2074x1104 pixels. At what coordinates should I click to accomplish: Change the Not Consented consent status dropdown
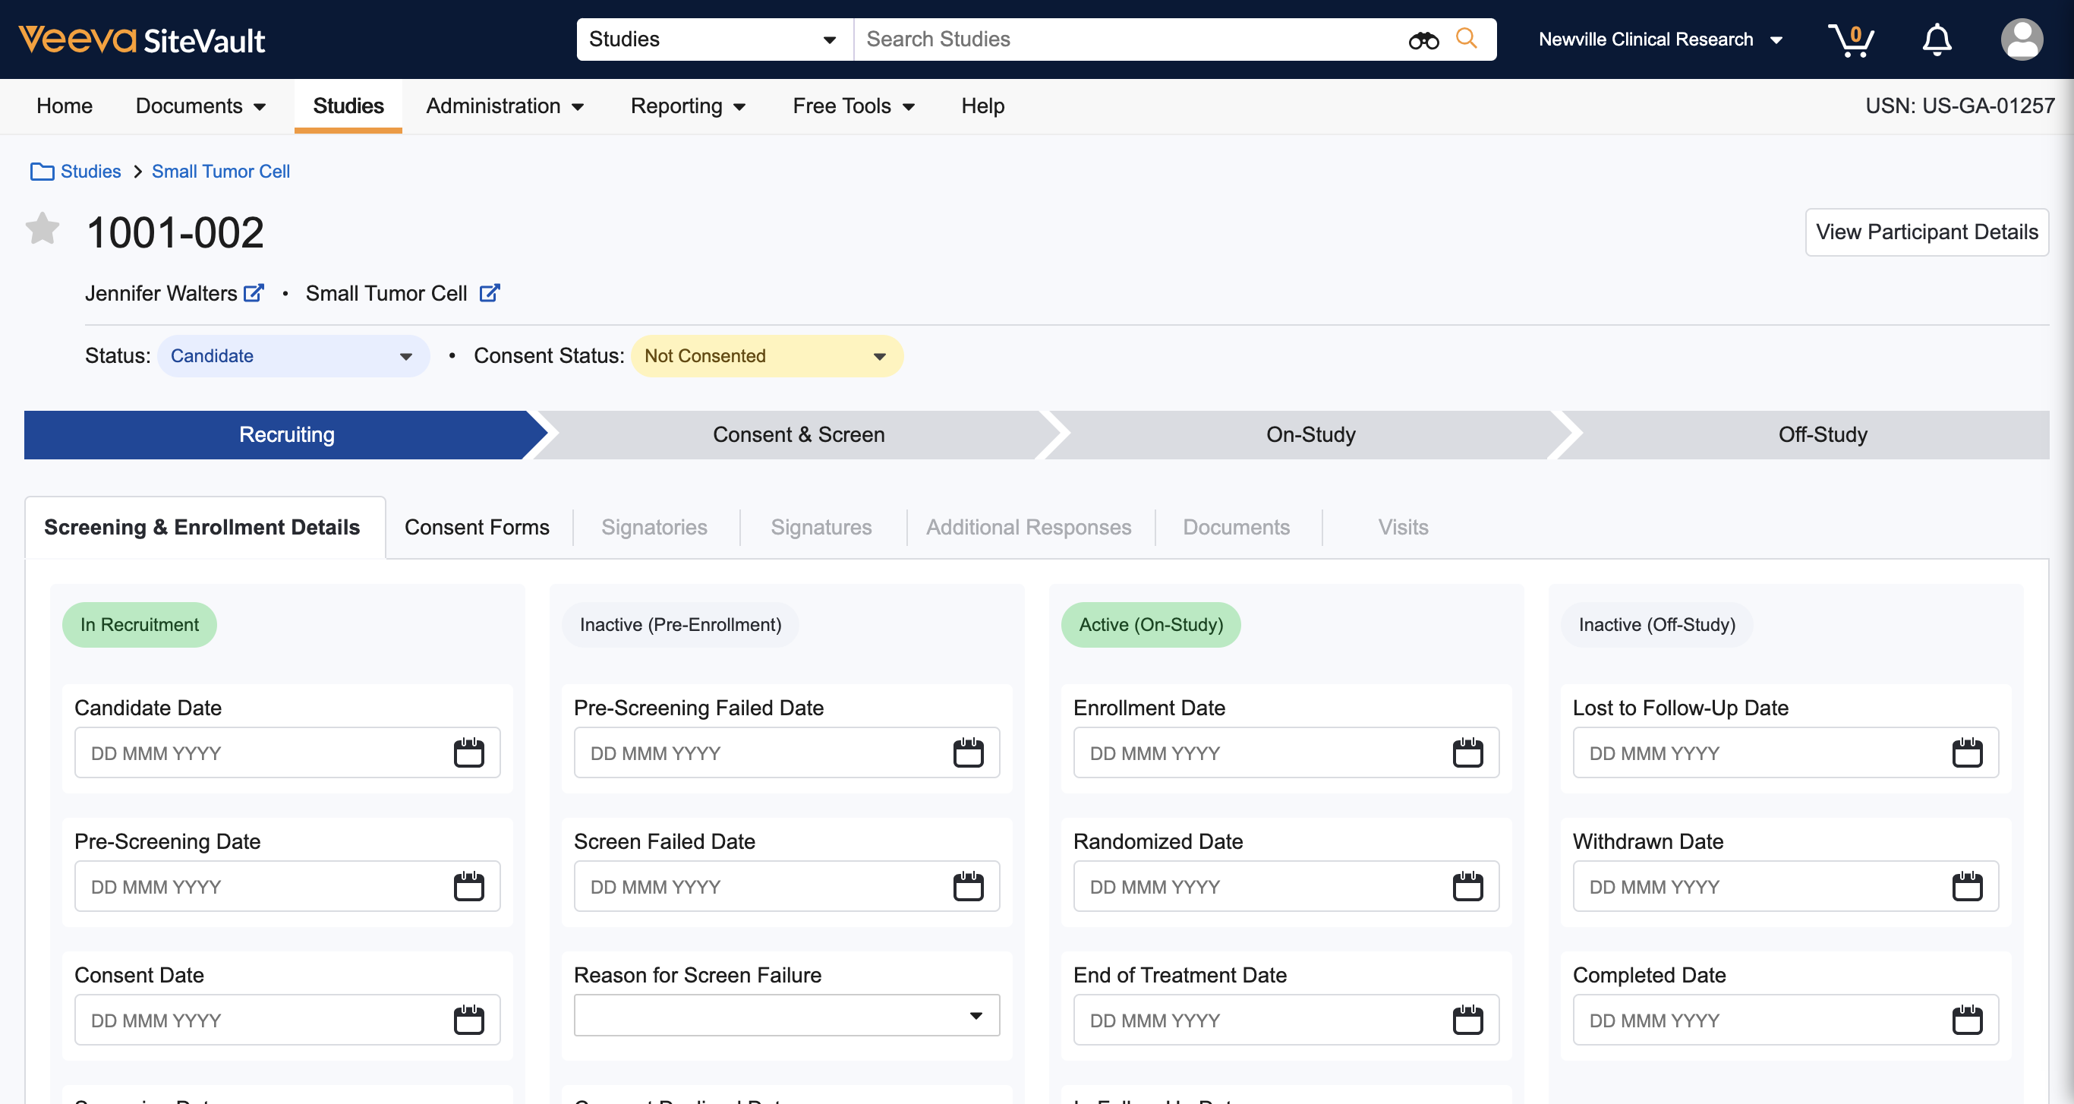(x=767, y=356)
